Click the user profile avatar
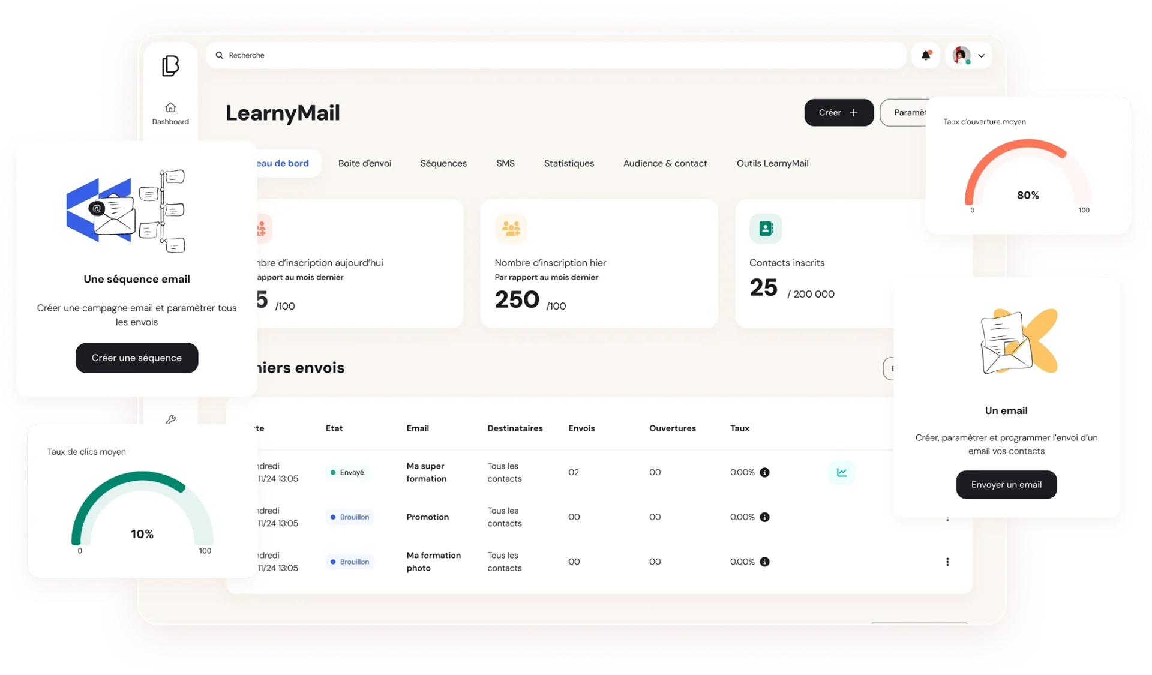The width and height of the screenshot is (1152, 675). [x=961, y=55]
